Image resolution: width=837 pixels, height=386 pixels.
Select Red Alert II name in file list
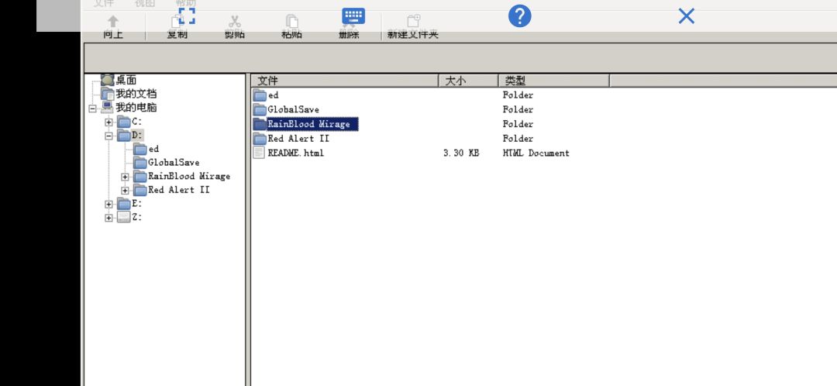[x=298, y=138]
